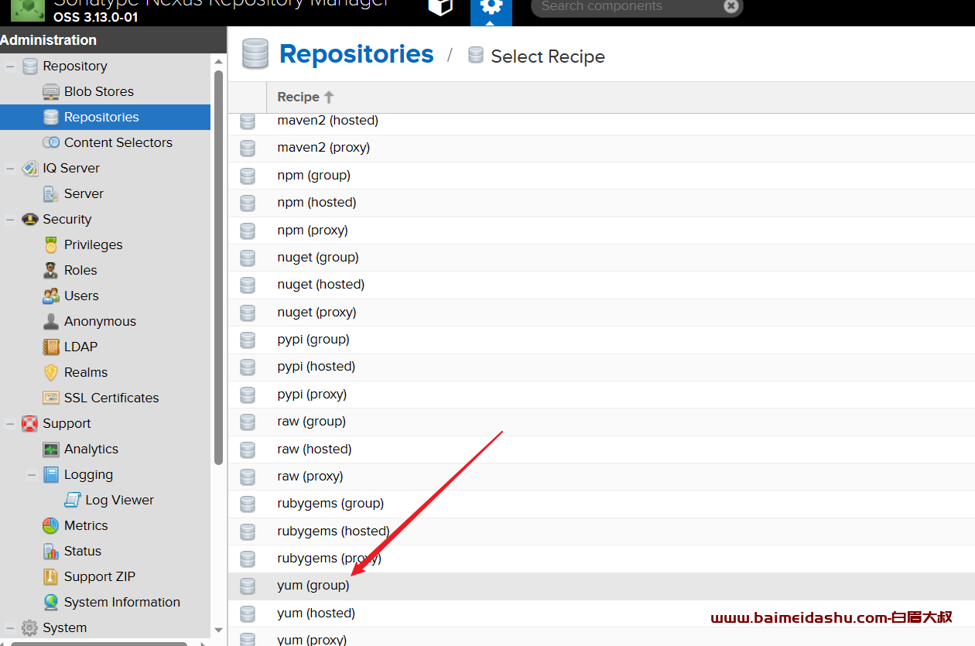Image resolution: width=975 pixels, height=646 pixels.
Task: Click the Realms shield icon
Action: click(51, 372)
